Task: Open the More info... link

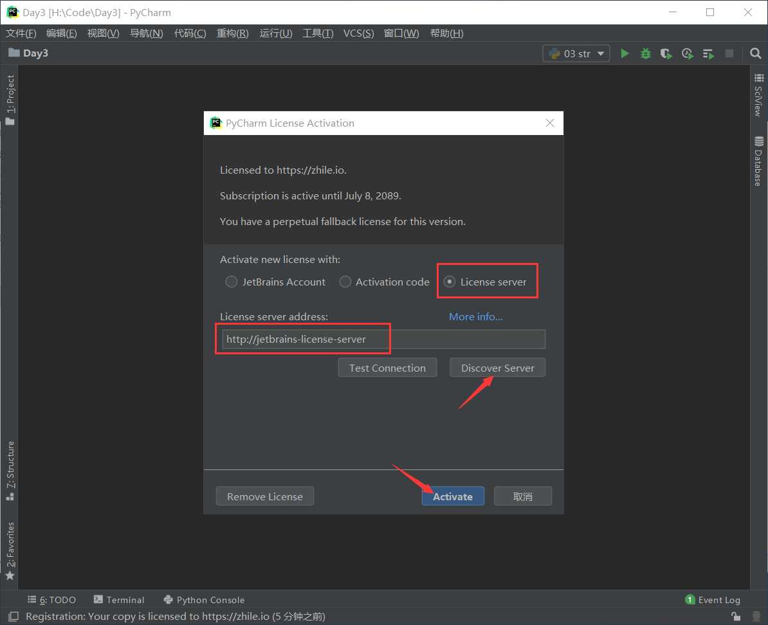Action: [475, 316]
